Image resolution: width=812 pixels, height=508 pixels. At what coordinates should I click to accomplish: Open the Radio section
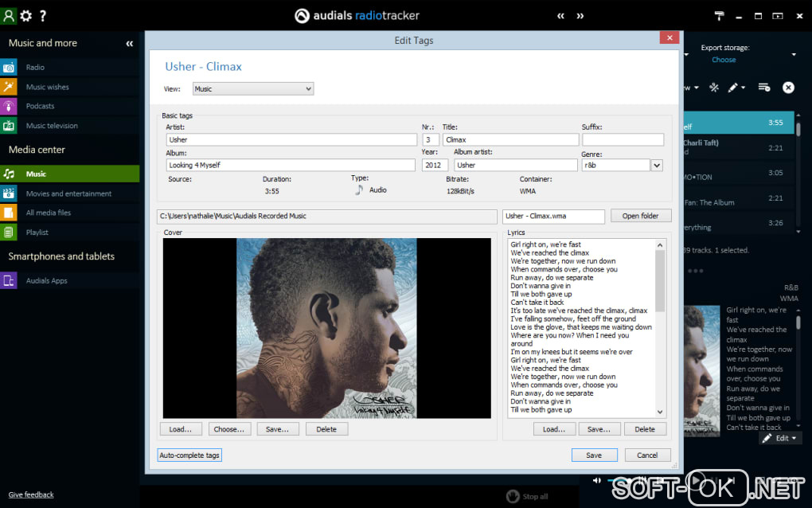tap(70, 68)
